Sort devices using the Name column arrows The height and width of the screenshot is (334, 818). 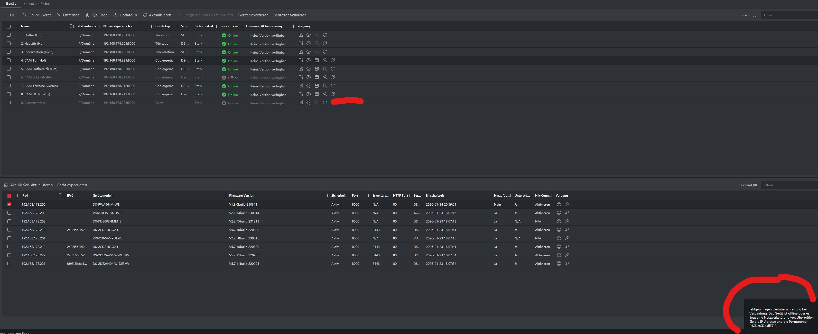click(x=70, y=26)
